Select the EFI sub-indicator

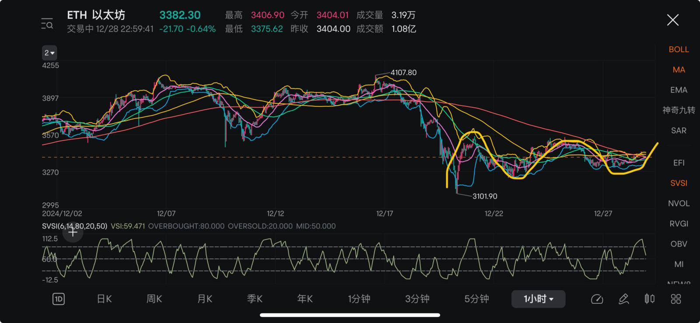click(x=679, y=163)
